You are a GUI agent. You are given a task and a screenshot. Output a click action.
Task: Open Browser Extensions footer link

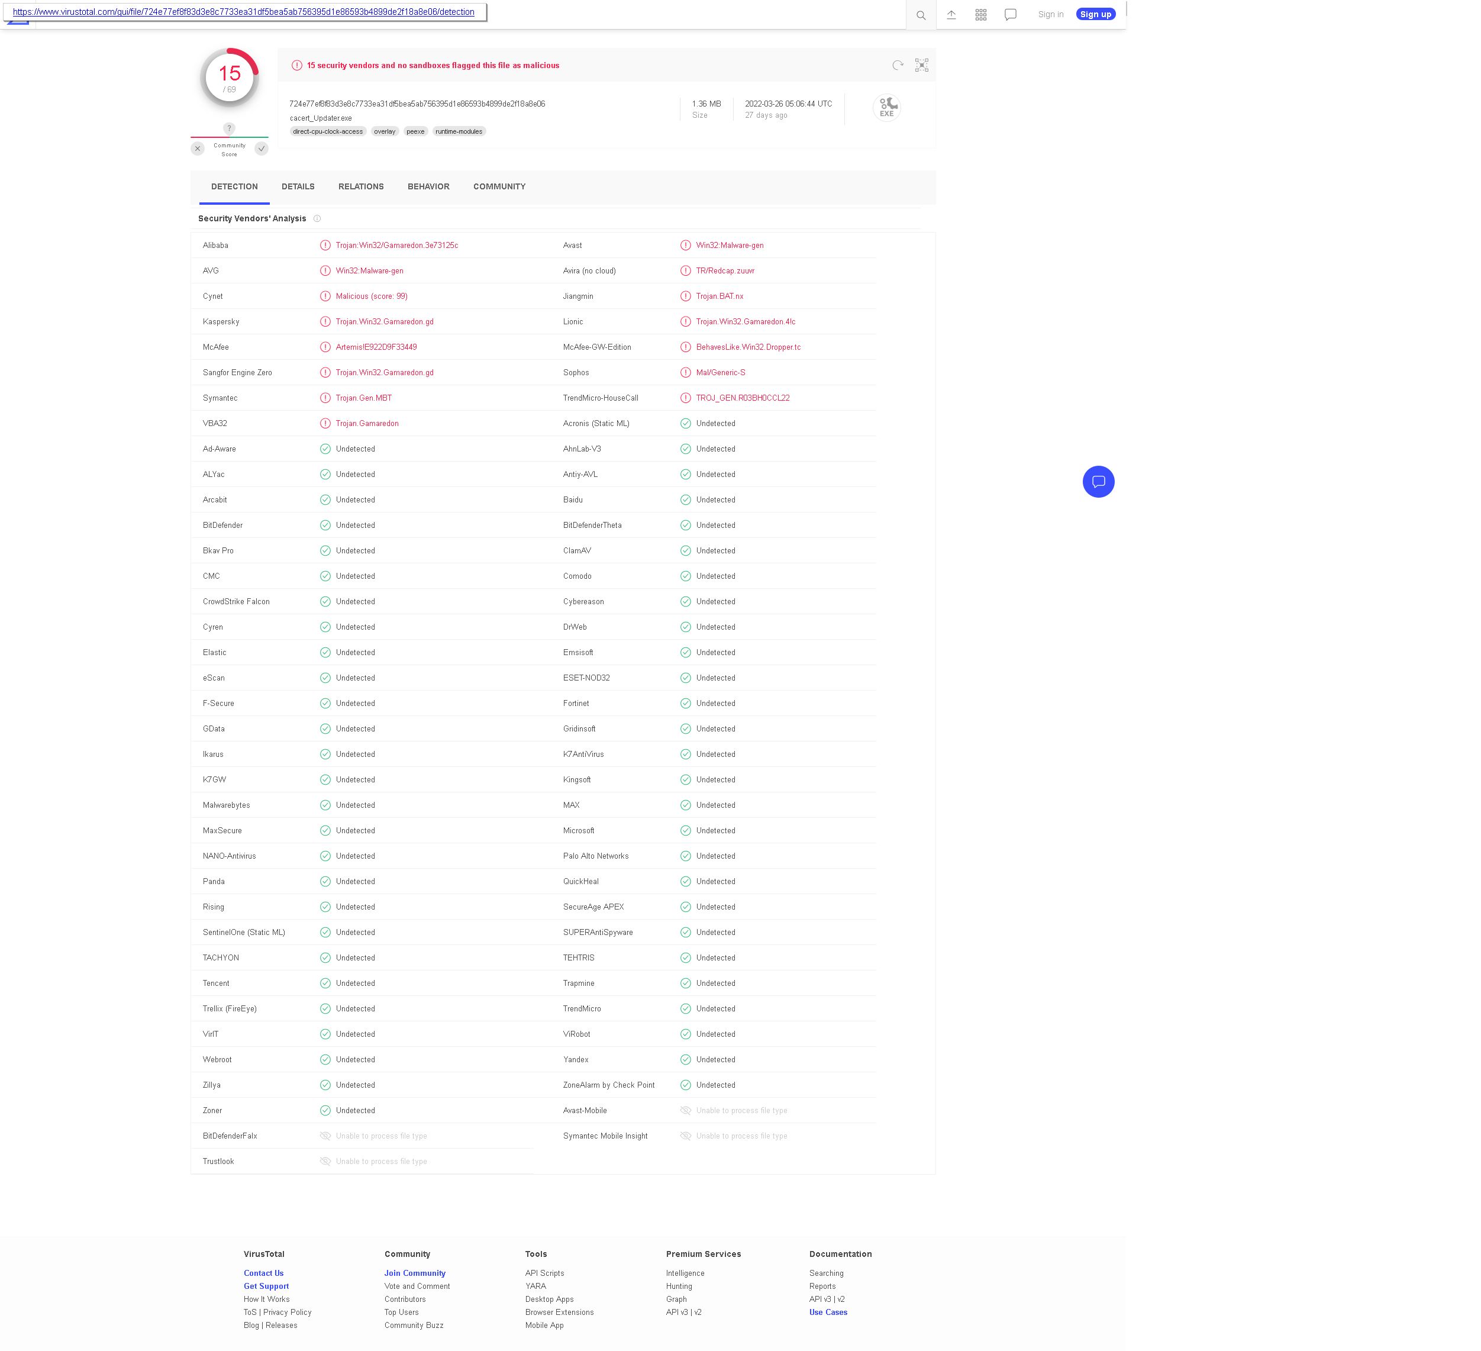click(x=559, y=1312)
